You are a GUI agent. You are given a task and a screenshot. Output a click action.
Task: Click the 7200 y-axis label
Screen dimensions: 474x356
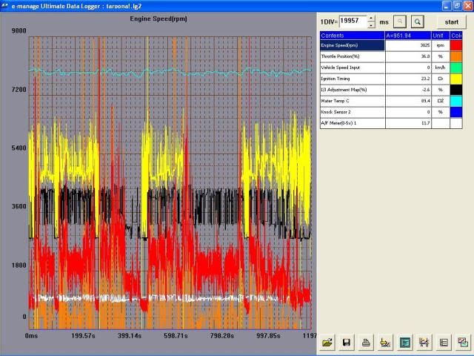(x=19, y=90)
